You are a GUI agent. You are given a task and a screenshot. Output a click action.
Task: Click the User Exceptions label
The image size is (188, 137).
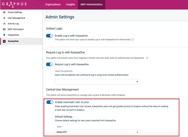pyautogui.click(x=64, y=71)
